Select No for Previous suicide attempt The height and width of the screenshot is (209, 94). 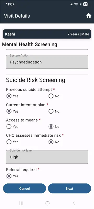click(51, 96)
